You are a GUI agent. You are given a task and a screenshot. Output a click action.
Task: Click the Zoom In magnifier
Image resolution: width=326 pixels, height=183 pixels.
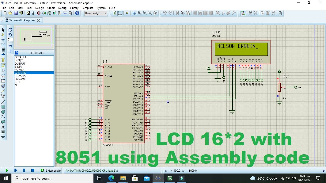pos(140,13)
